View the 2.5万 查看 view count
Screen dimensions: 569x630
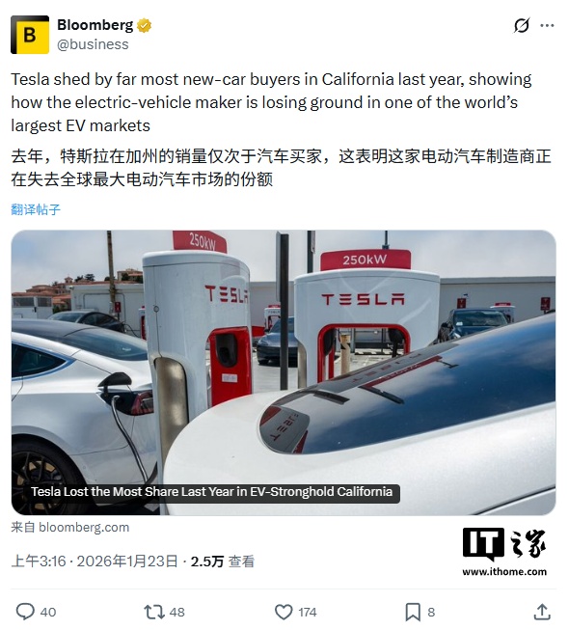223,561
